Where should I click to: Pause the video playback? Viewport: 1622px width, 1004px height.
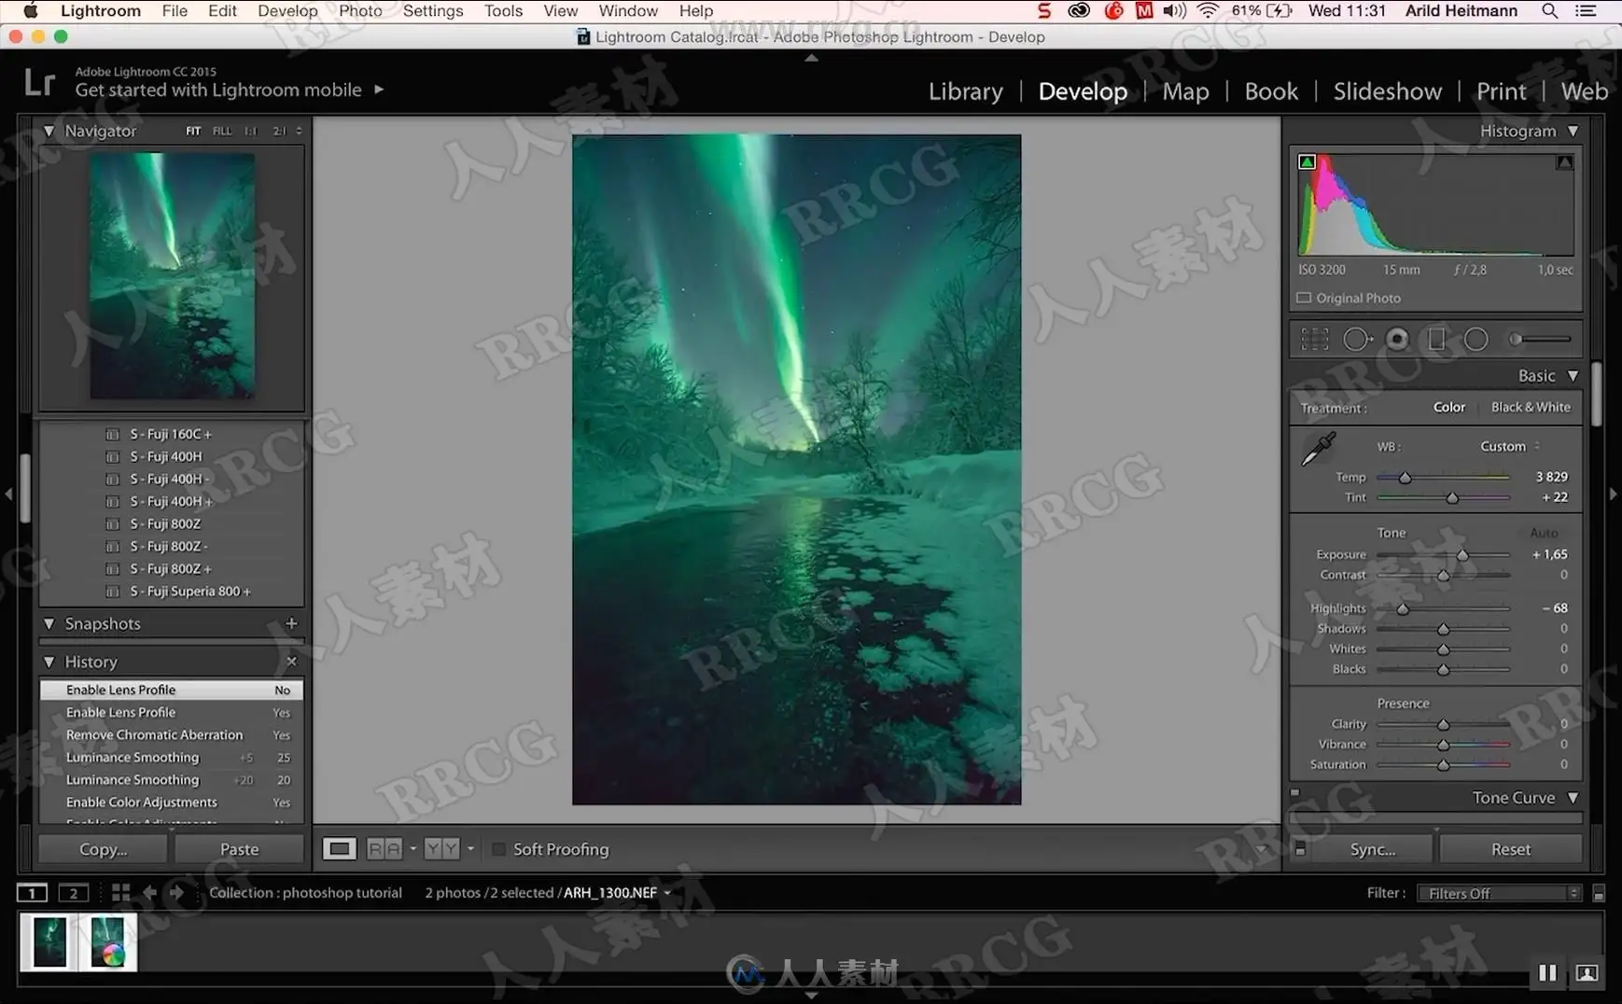1547,973
